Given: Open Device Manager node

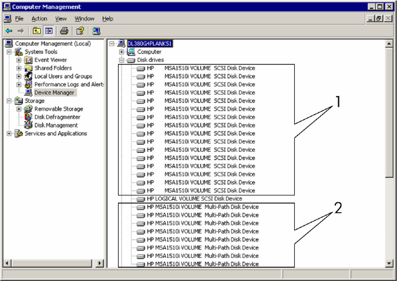Looking at the screenshot, I should pyautogui.click(x=55, y=92).
